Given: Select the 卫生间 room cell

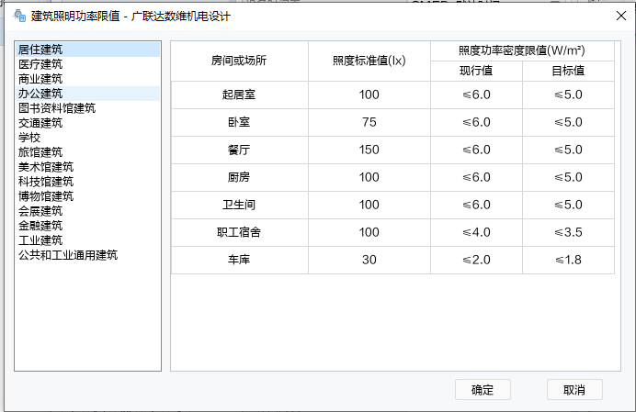Looking at the screenshot, I should 239,205.
